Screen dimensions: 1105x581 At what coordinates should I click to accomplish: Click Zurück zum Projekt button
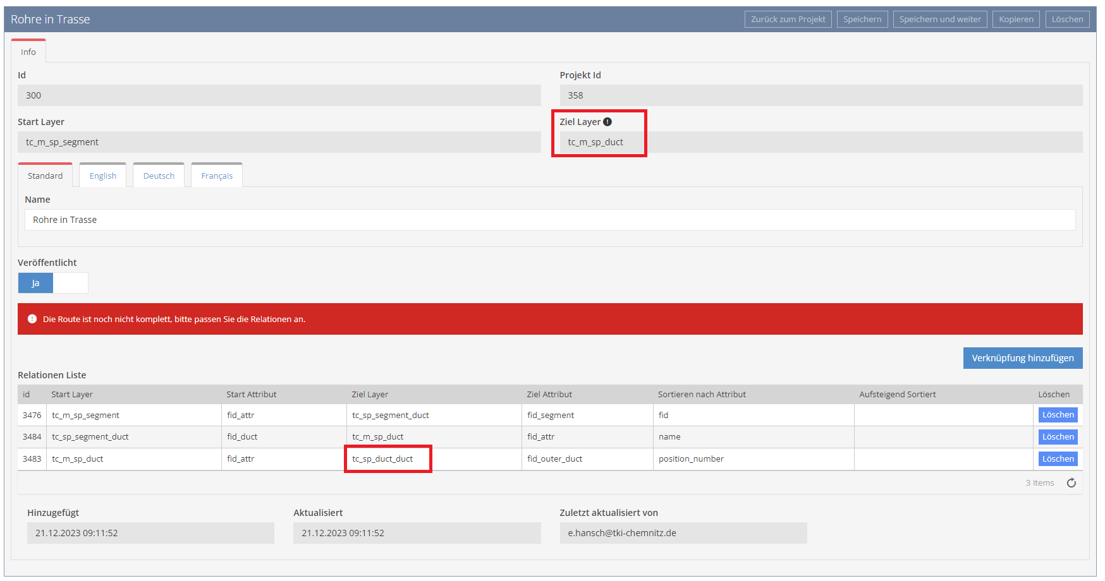point(788,20)
